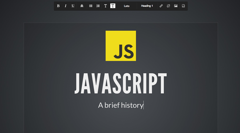This screenshot has height=133, width=240.
Task: Insert an image from the toolbar
Action: (x=176, y=6)
